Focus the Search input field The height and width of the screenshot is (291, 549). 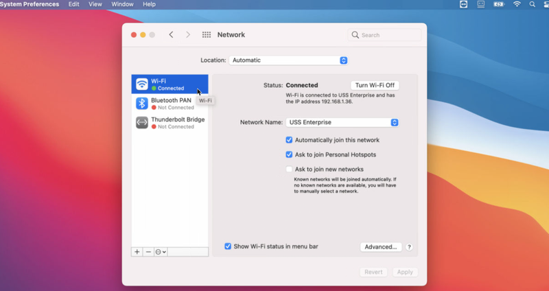coord(384,35)
